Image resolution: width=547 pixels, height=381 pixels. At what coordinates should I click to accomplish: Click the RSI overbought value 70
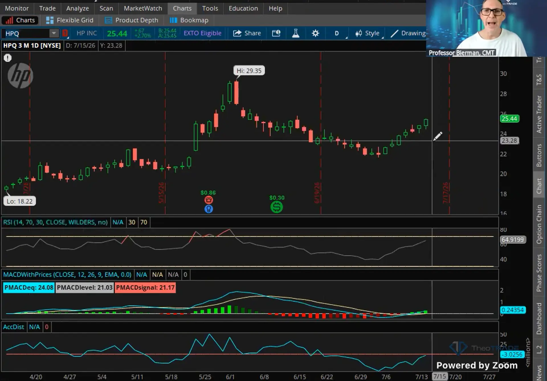144,222
